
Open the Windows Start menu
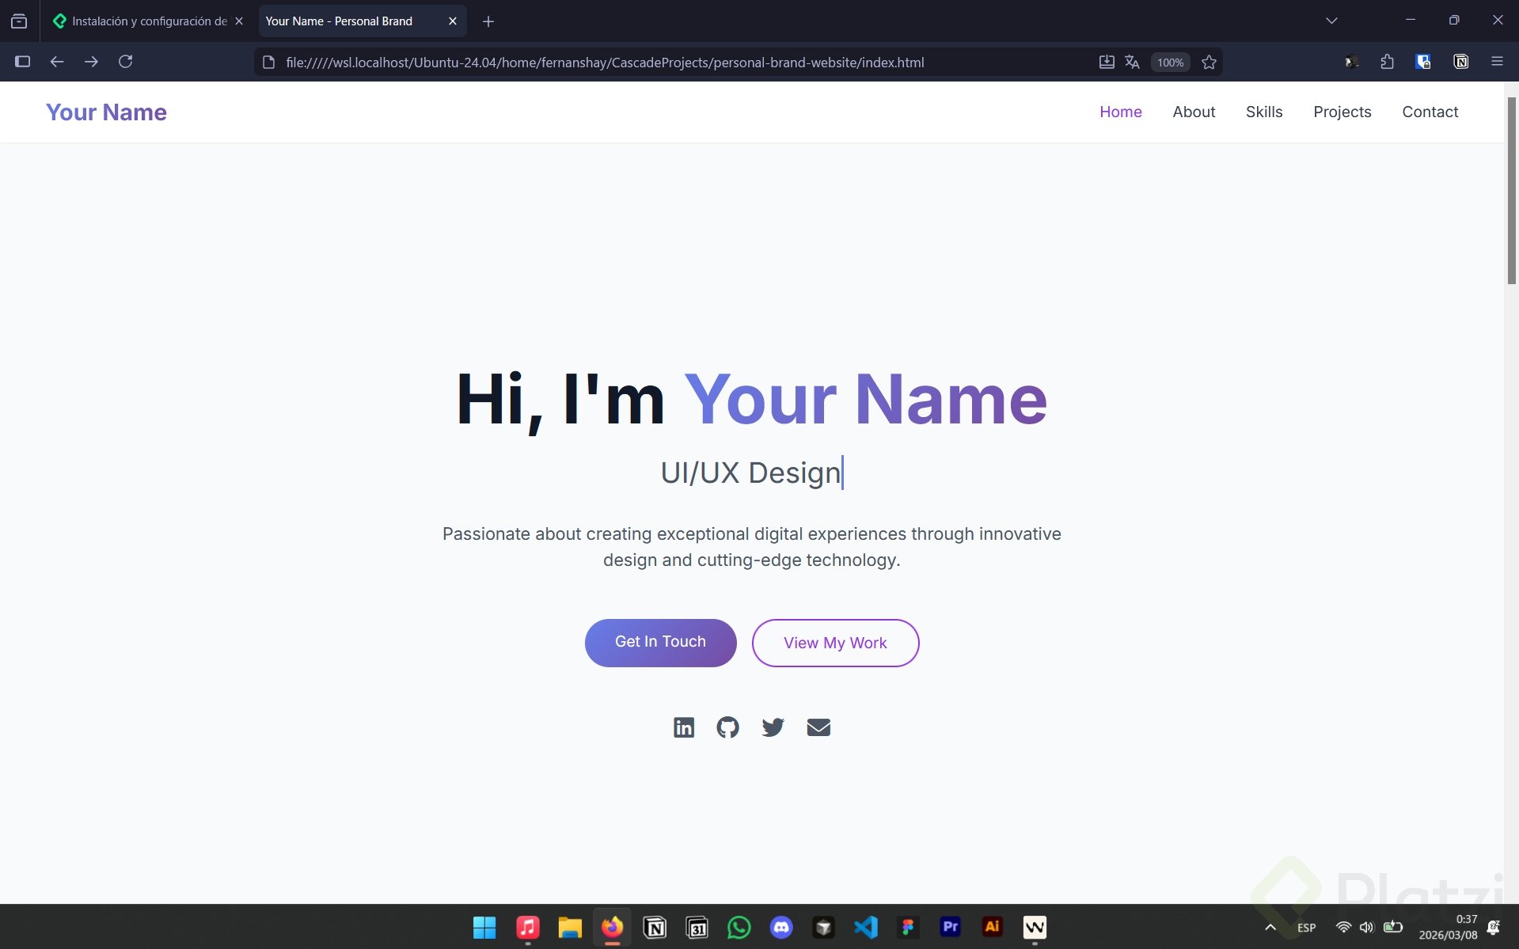484,927
